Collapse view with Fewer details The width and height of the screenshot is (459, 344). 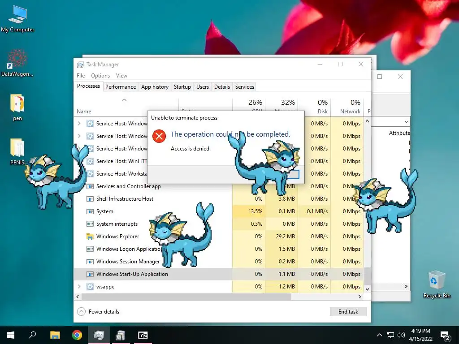pyautogui.click(x=98, y=312)
